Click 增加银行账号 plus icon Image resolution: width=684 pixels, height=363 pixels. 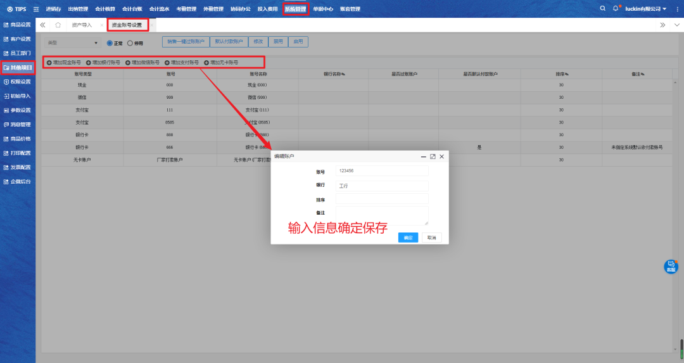point(89,63)
